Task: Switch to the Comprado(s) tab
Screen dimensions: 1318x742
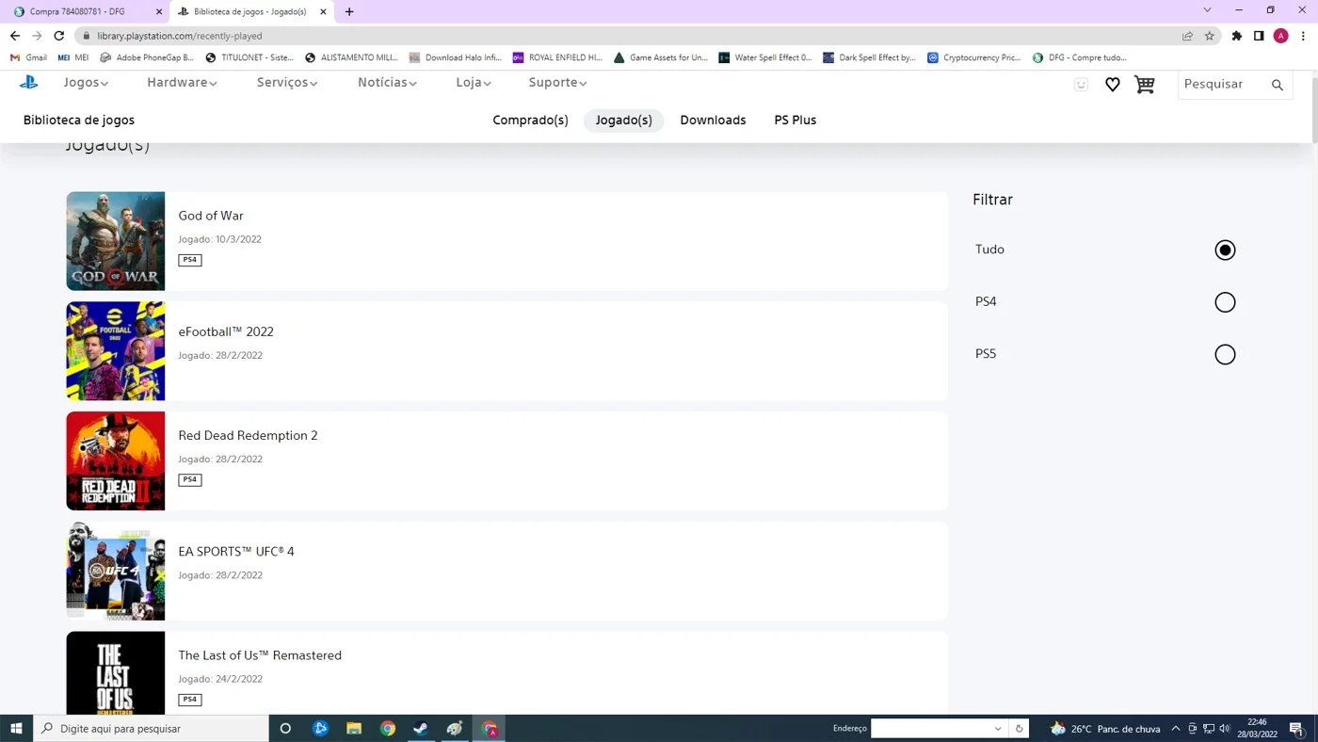Action: click(530, 121)
